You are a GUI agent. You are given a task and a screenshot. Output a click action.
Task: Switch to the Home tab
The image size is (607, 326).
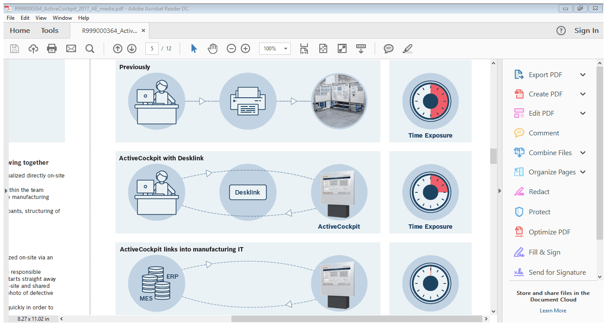tap(20, 30)
